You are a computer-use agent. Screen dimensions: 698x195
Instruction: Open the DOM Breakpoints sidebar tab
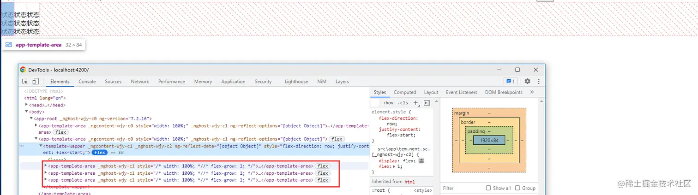point(504,92)
